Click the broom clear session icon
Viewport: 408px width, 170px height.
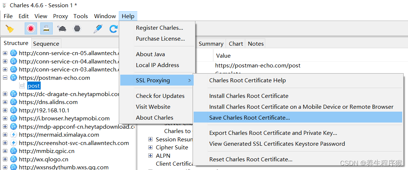[x=10, y=29]
